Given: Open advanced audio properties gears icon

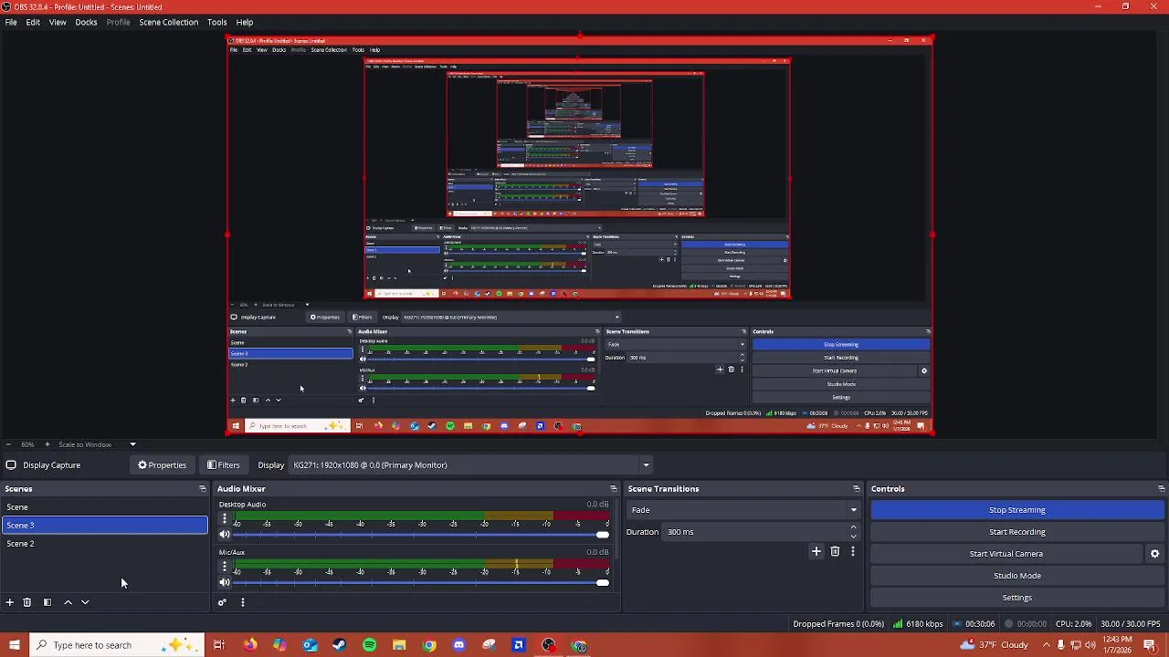Looking at the screenshot, I should click(222, 602).
